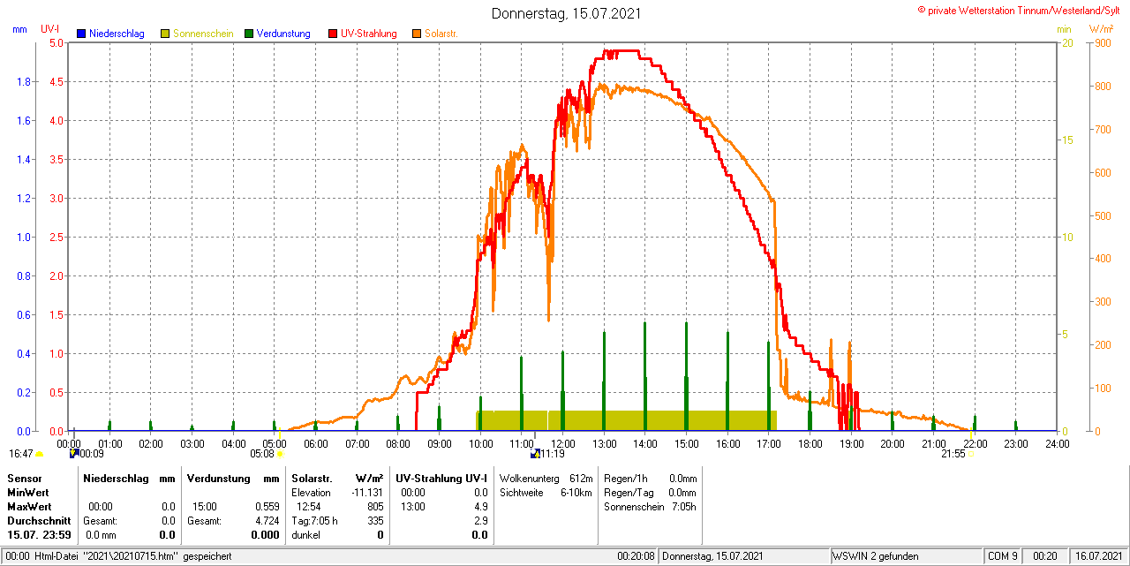Click the 15.07. 23:59 timestamp
Screen dimensions: 1130x566
click(x=39, y=535)
